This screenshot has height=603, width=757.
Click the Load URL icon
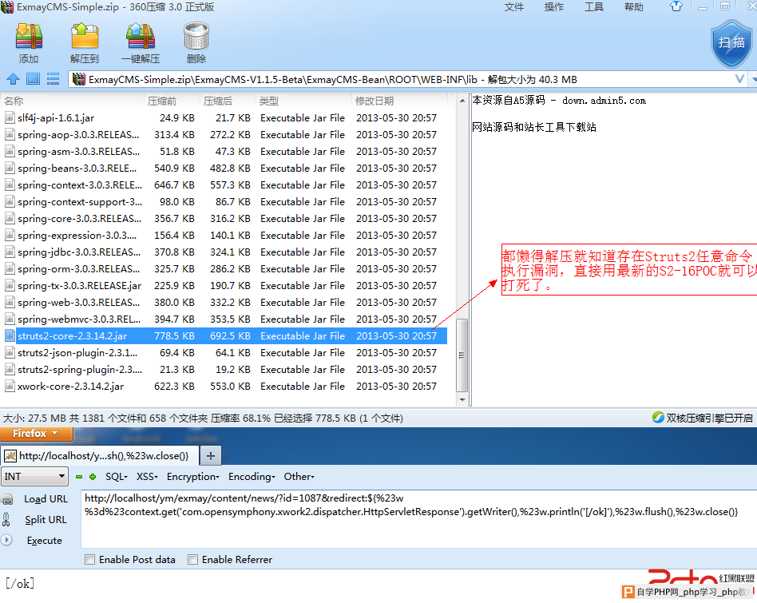pos(6,499)
